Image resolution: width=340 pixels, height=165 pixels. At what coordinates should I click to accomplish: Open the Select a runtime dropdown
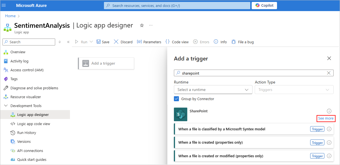click(213, 90)
